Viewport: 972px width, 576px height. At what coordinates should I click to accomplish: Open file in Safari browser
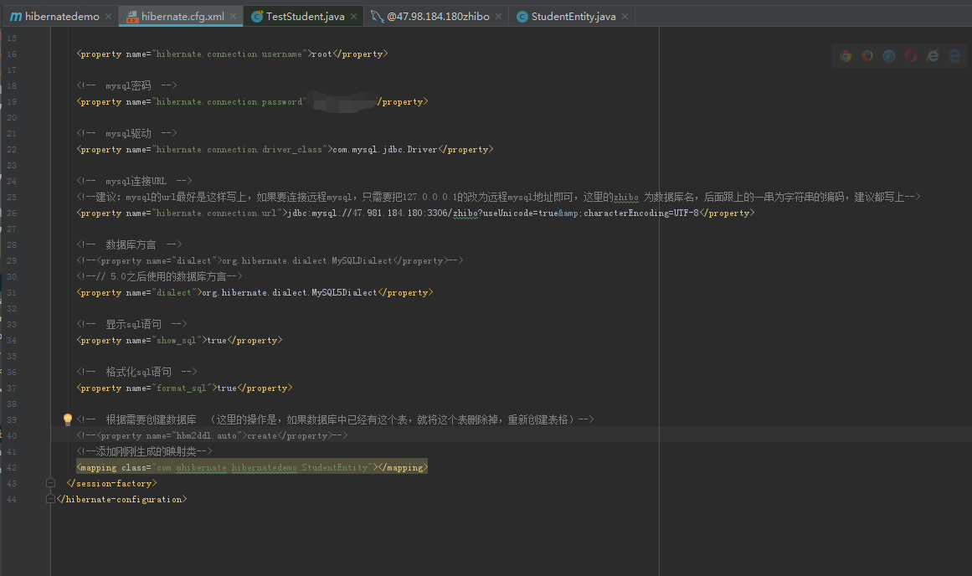(x=889, y=56)
